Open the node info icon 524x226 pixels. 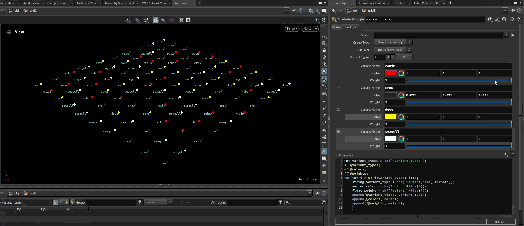(x=512, y=19)
